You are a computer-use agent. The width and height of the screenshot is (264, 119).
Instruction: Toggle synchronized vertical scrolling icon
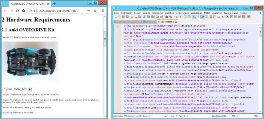(185, 17)
